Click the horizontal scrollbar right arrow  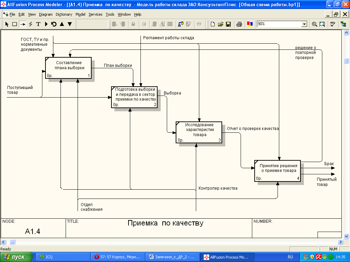tap(340, 242)
